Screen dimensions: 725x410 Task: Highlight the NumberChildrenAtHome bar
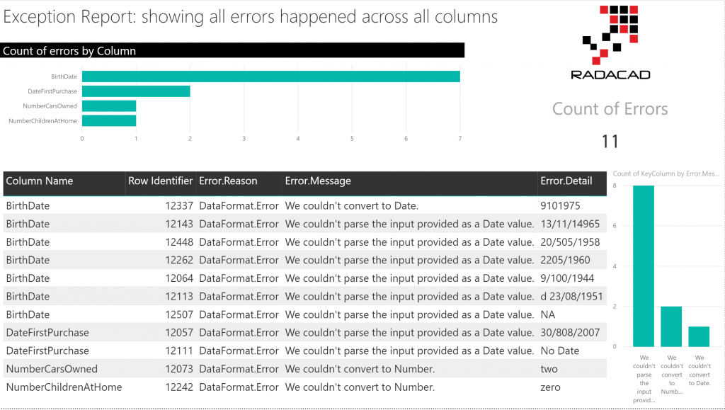(x=109, y=121)
